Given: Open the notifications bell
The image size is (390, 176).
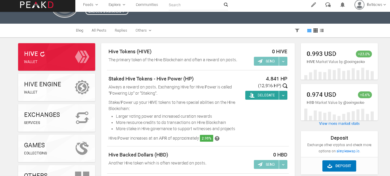Looking at the screenshot, I should pyautogui.click(x=343, y=5).
